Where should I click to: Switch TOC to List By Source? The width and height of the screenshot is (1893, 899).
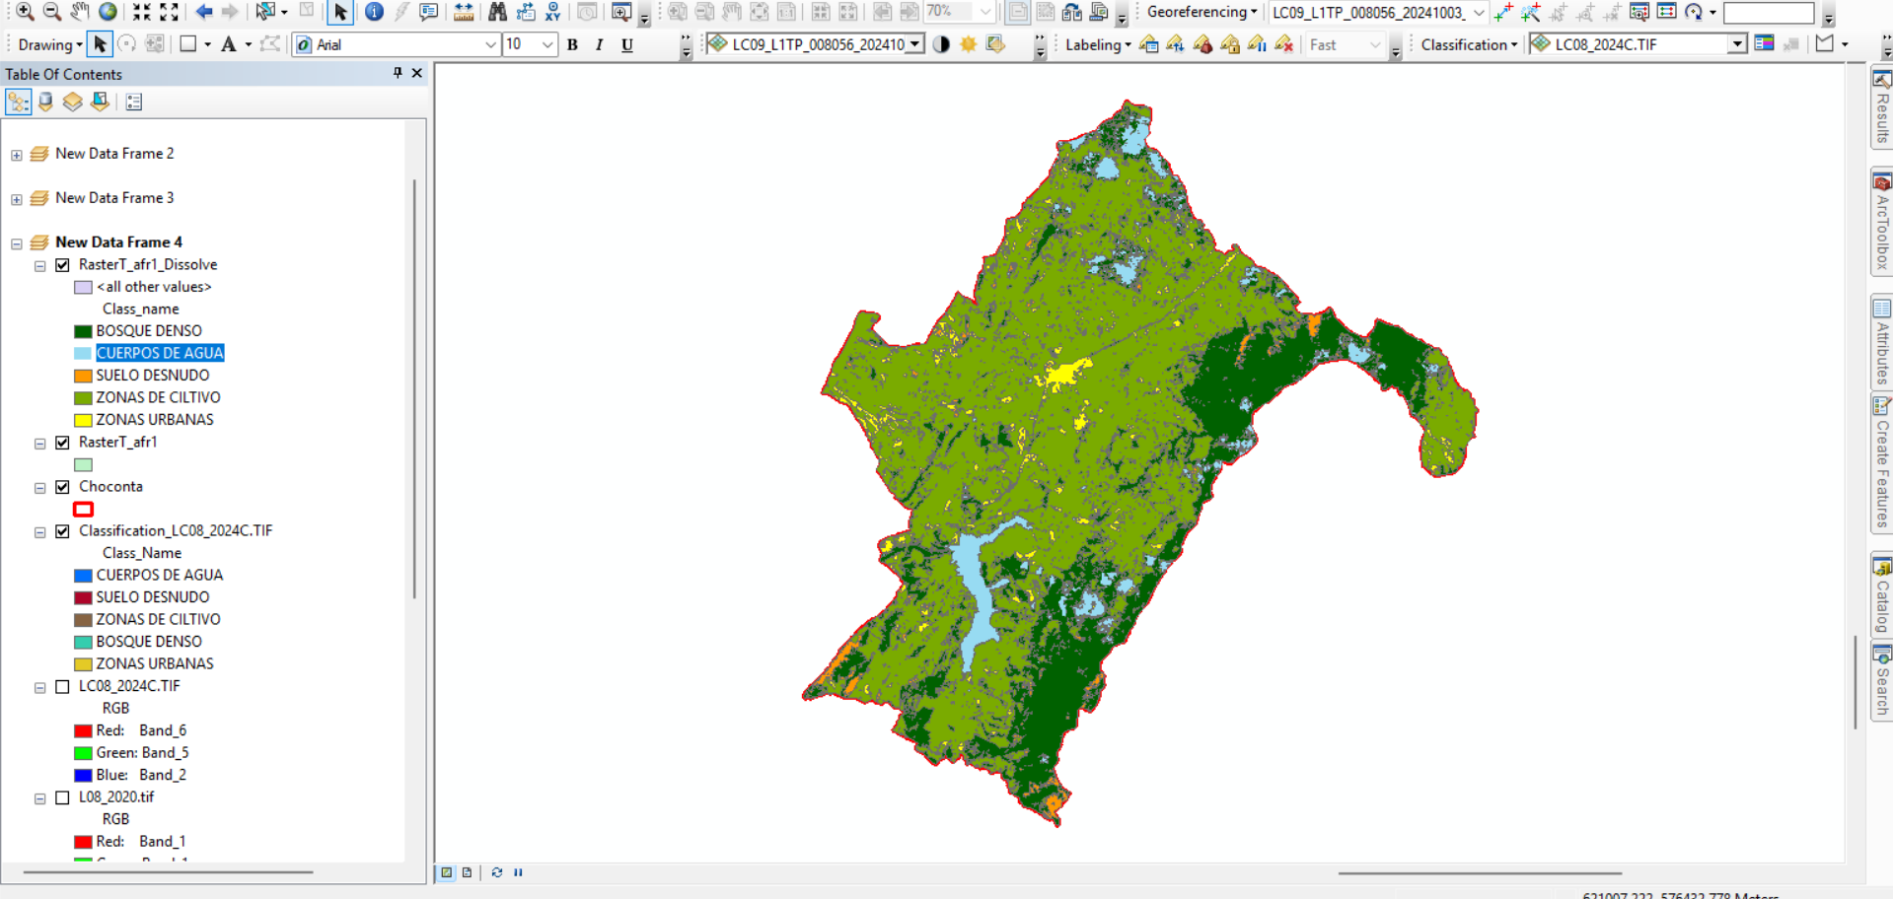pyautogui.click(x=45, y=102)
